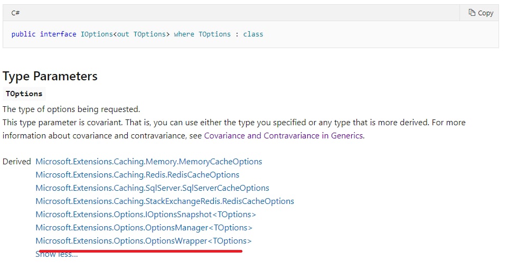Open the IOptionsSnapshot<TOptions> link
The height and width of the screenshot is (279, 517).
[x=146, y=215]
